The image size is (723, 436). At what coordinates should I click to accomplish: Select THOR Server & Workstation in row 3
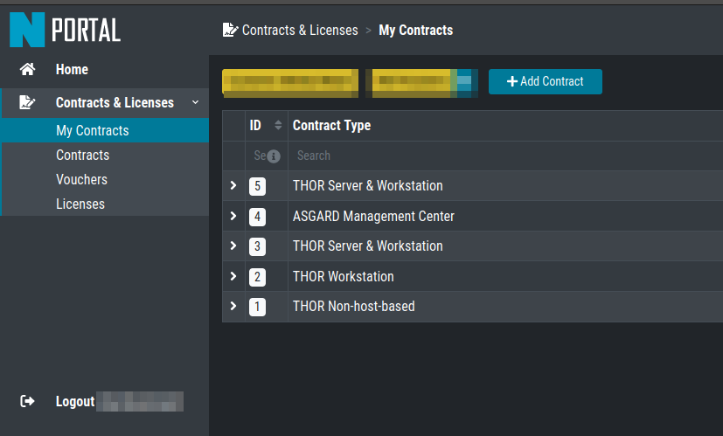367,246
